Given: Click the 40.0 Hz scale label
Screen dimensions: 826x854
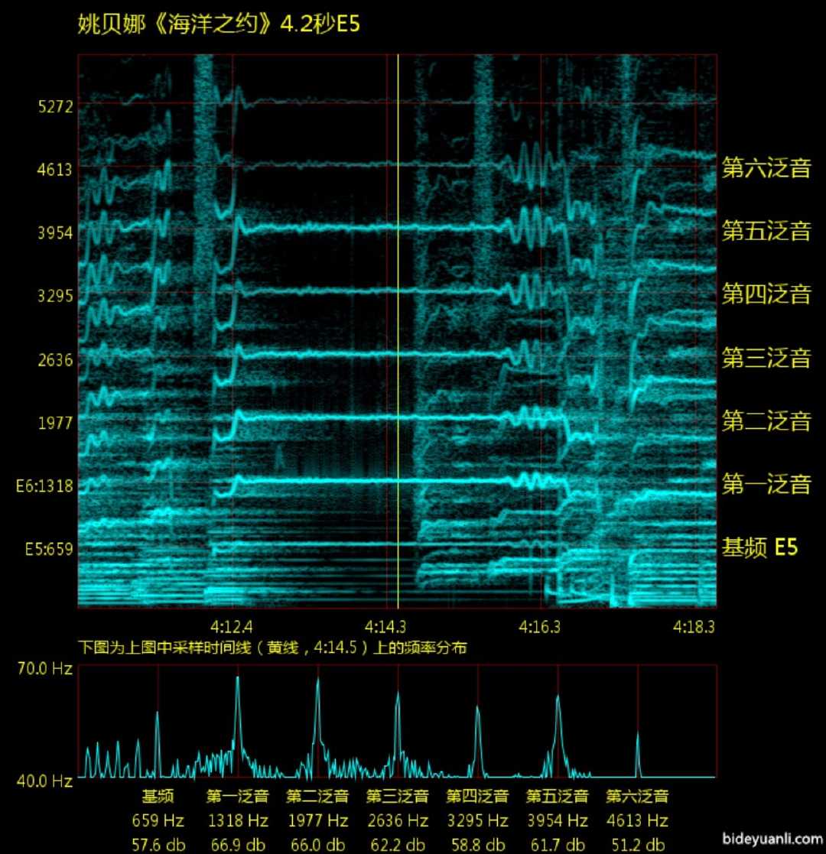Looking at the screenshot, I should coord(44,781).
